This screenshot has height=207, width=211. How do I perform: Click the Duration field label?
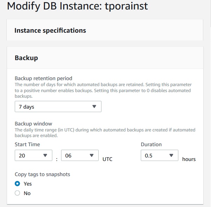151,144
